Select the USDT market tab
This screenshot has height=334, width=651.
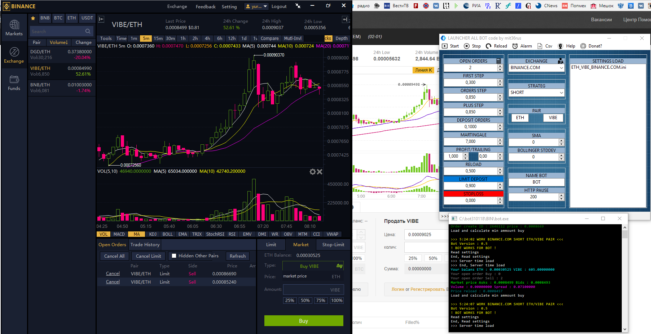[x=87, y=18]
